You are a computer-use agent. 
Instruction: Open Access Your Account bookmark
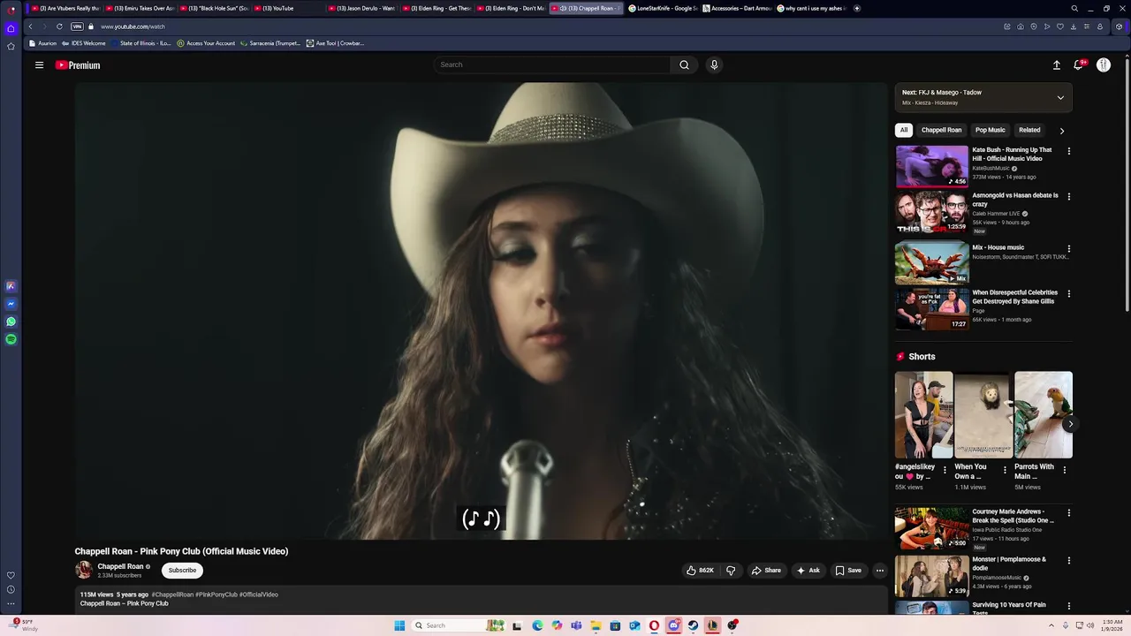pyautogui.click(x=206, y=43)
